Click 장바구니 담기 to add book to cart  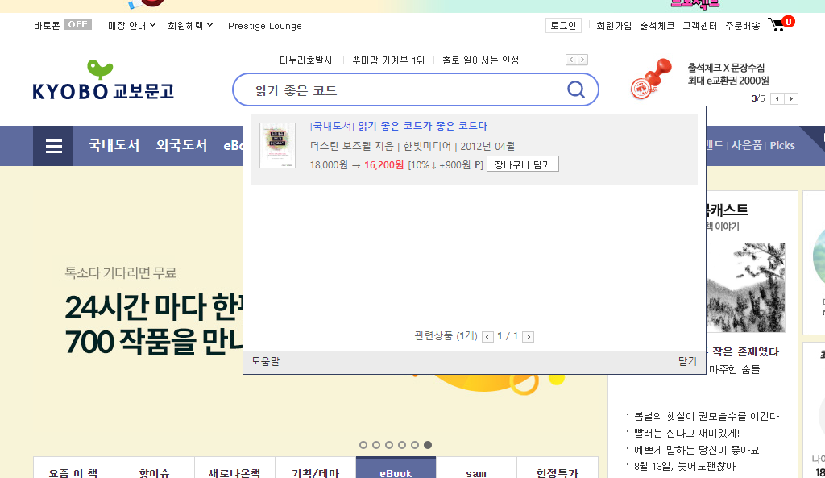[522, 164]
